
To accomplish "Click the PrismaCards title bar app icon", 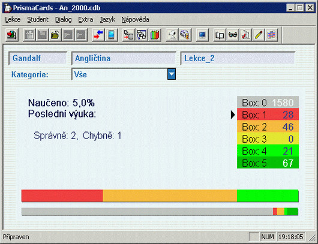I will [8, 8].
